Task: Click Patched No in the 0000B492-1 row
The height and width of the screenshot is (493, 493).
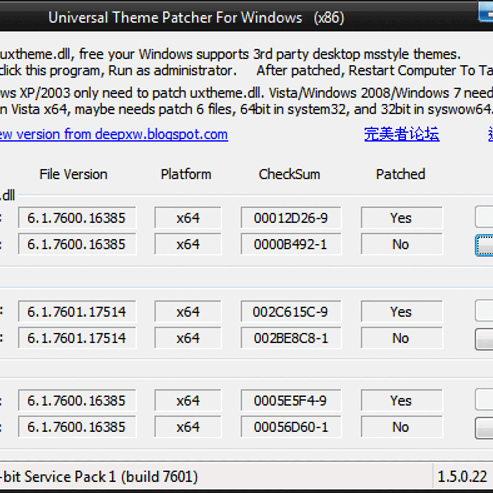Action: point(402,244)
